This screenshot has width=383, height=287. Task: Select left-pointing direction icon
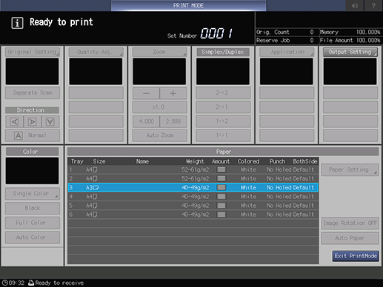tap(15, 121)
